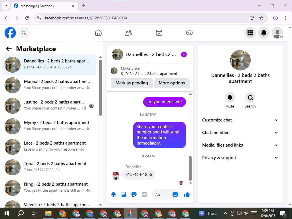Open the Facebook search icon
The height and width of the screenshot is (219, 292).
(x=24, y=33)
